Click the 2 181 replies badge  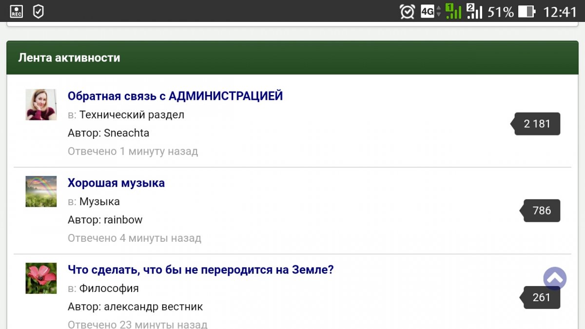(x=537, y=124)
